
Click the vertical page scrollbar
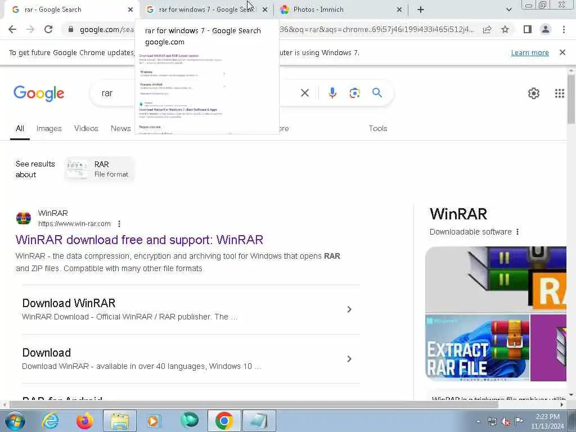pyautogui.click(x=571, y=99)
